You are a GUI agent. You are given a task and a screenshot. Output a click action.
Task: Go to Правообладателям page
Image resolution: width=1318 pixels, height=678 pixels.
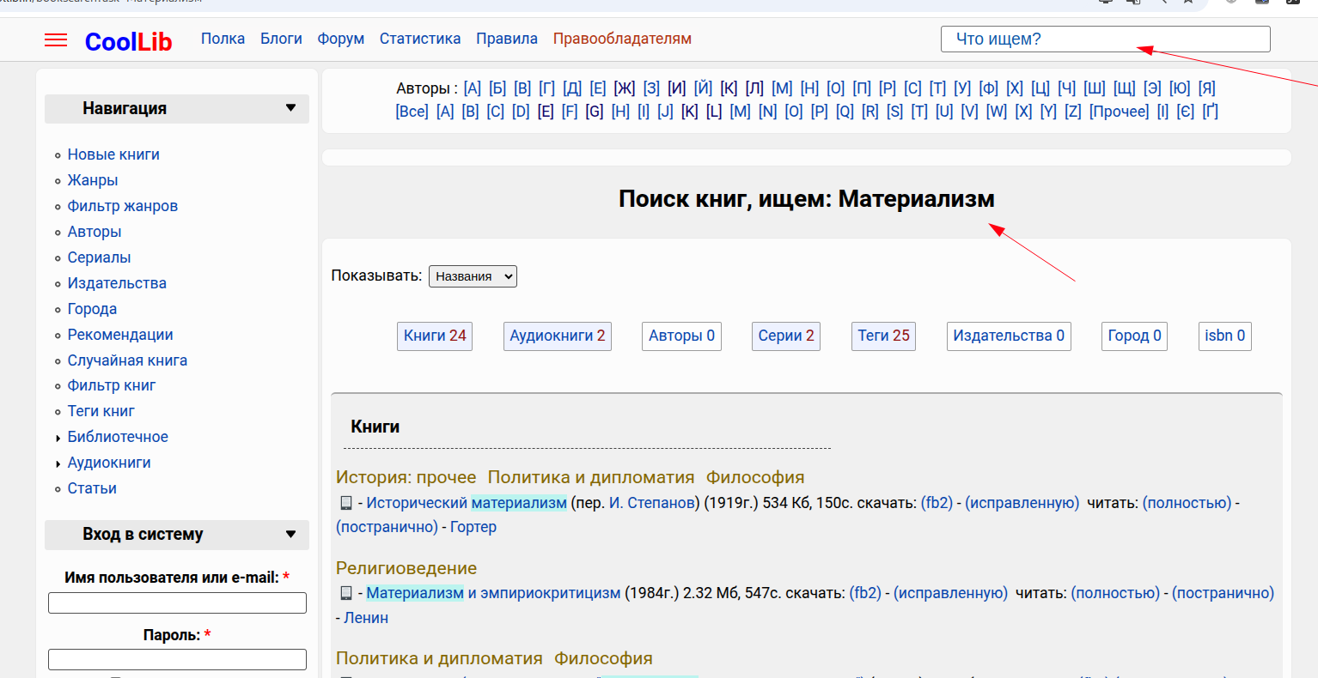tap(622, 39)
